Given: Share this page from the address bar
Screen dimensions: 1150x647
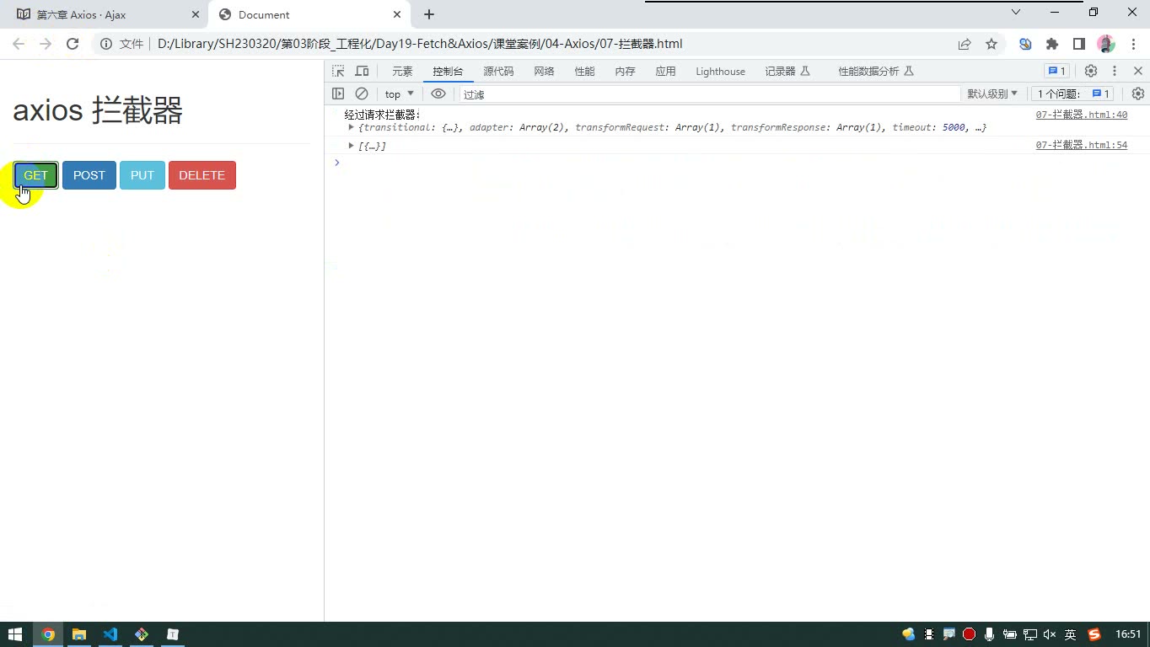Looking at the screenshot, I should 965,44.
